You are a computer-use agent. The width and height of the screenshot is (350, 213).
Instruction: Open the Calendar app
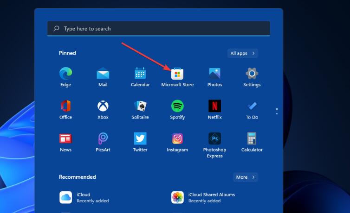140,77
